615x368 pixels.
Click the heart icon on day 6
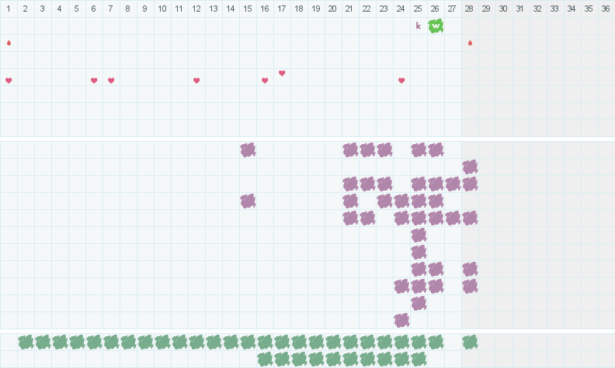tap(94, 81)
